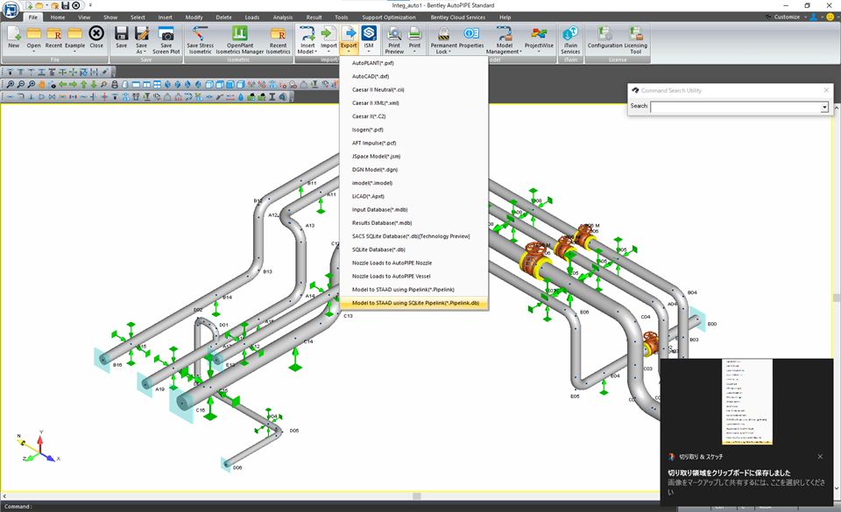Expand the Import dropdown
The width and height of the screenshot is (841, 512).
point(329,52)
